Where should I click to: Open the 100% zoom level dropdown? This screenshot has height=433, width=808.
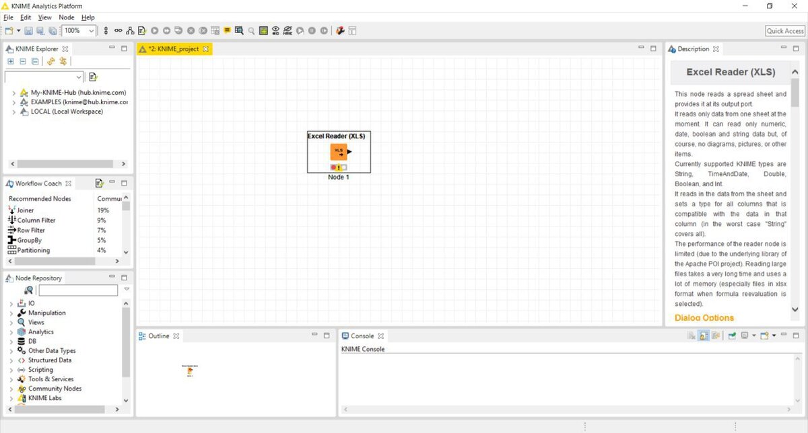[x=92, y=30]
